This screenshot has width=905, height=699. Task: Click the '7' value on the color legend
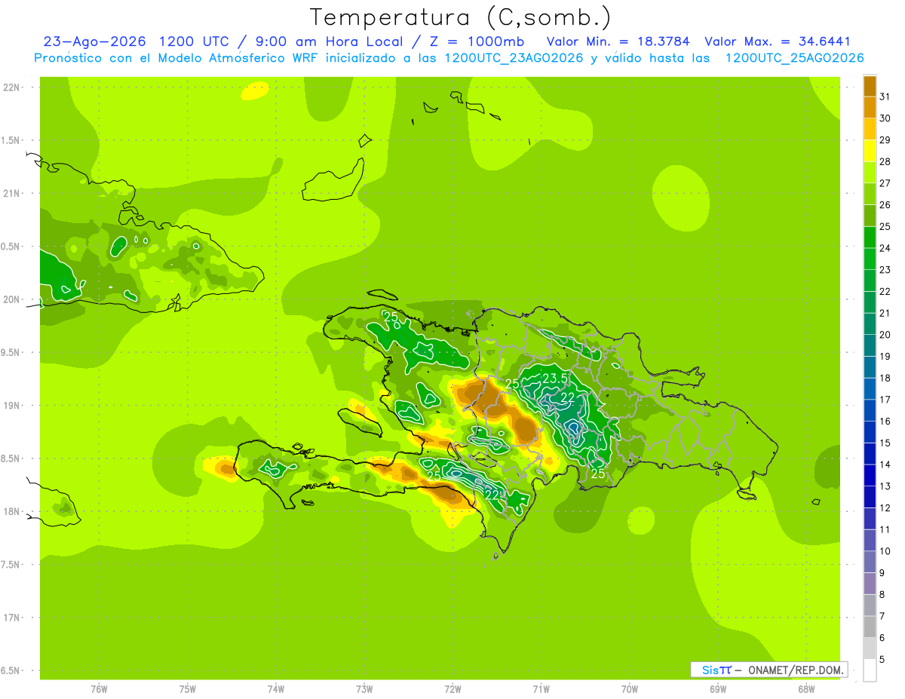click(882, 617)
